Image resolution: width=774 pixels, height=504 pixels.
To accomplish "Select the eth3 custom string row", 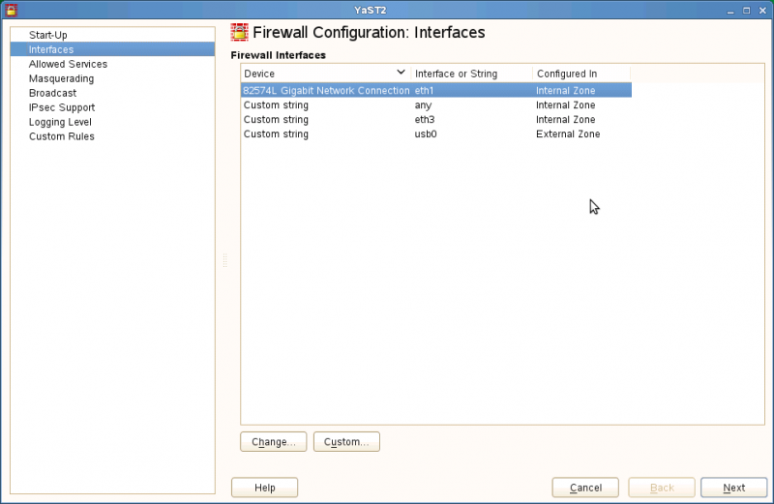I will (436, 119).
